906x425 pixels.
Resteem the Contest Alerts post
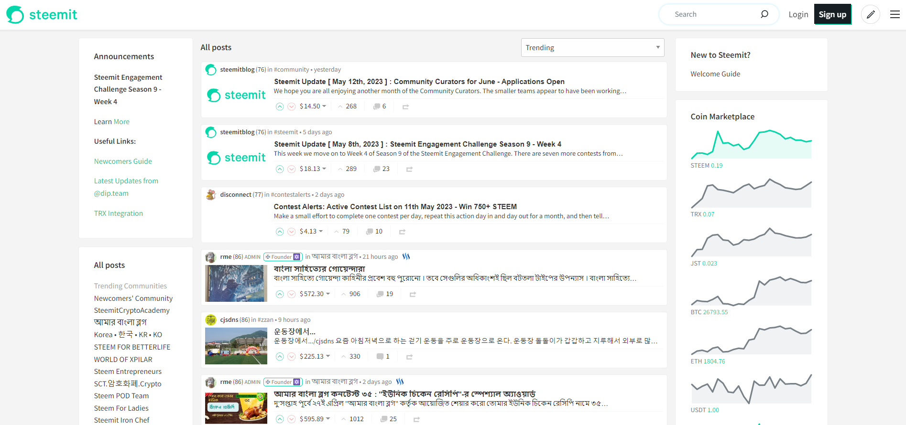(x=402, y=232)
